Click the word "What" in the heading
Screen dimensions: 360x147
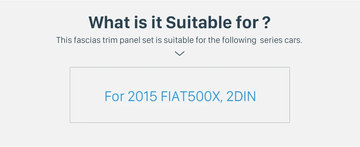pos(109,22)
